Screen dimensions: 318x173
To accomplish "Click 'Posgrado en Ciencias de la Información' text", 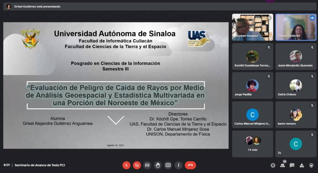I will [116, 63].
